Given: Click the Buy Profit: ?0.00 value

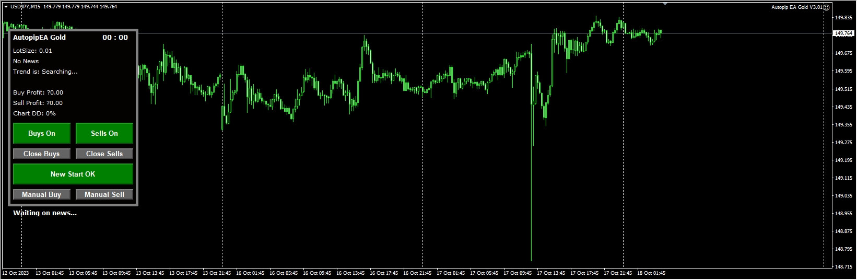Looking at the screenshot, I should click(x=38, y=92).
